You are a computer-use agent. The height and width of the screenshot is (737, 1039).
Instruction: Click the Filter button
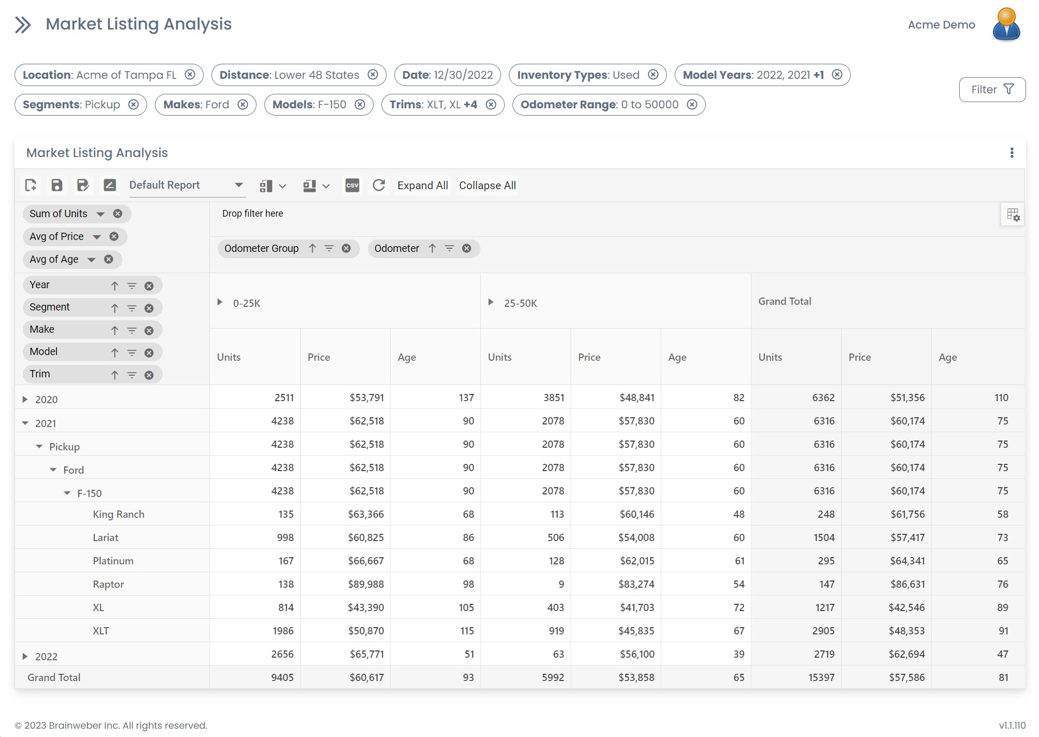point(992,90)
